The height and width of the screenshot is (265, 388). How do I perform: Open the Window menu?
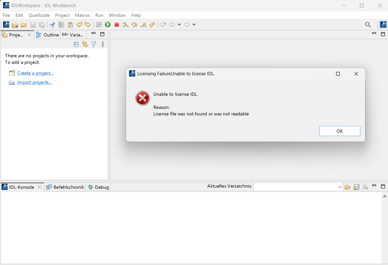(x=117, y=15)
